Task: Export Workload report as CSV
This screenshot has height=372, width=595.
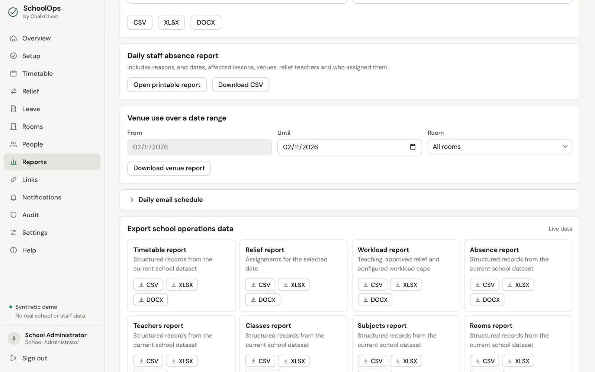Action: pos(373,285)
